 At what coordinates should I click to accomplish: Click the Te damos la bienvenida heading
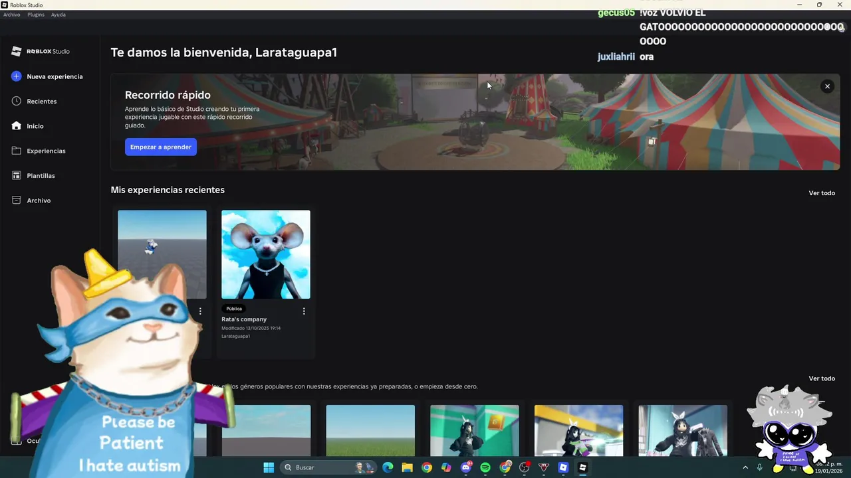(224, 52)
